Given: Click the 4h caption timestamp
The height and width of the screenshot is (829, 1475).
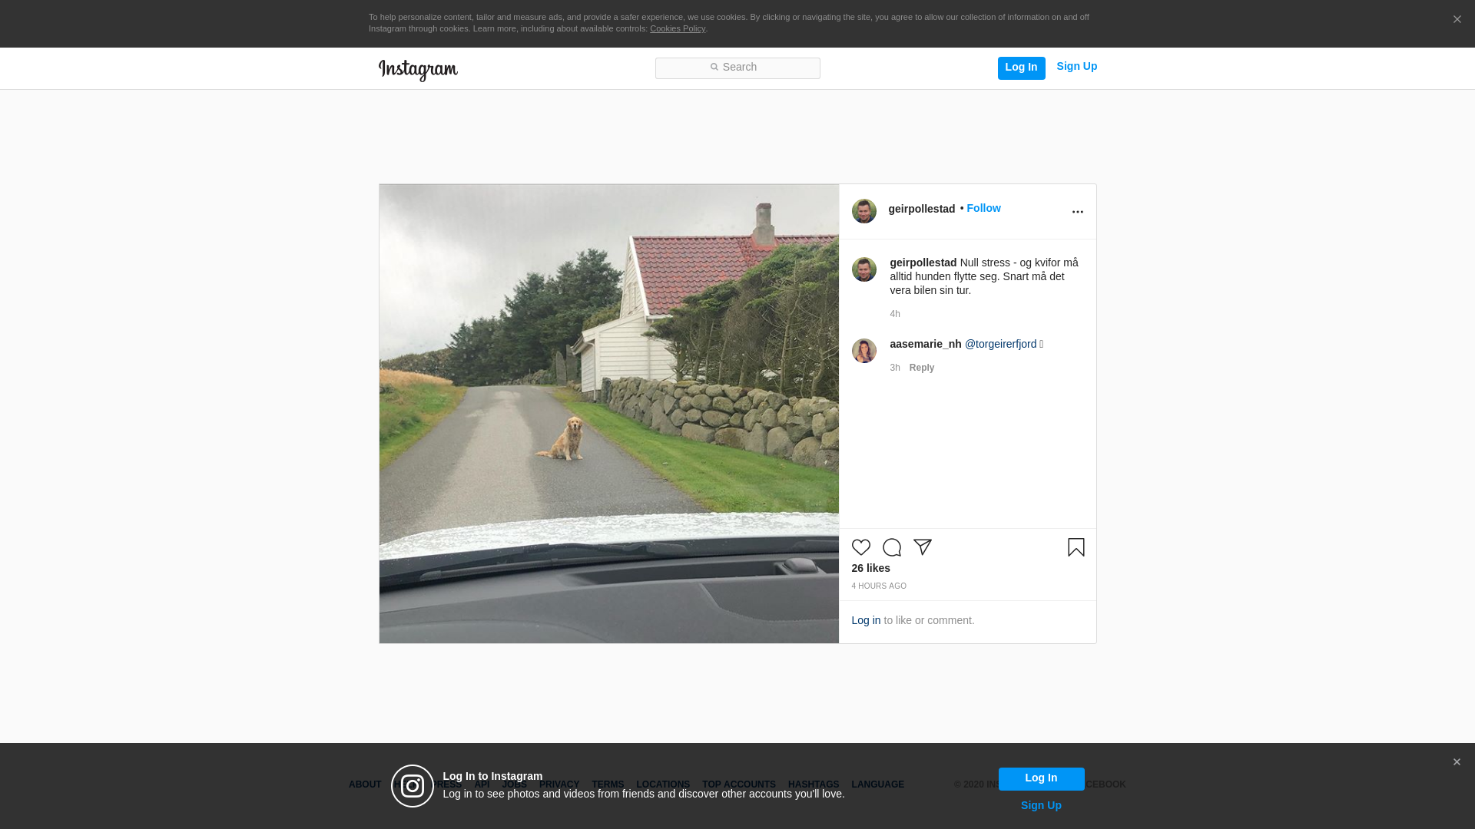Looking at the screenshot, I should (x=895, y=314).
